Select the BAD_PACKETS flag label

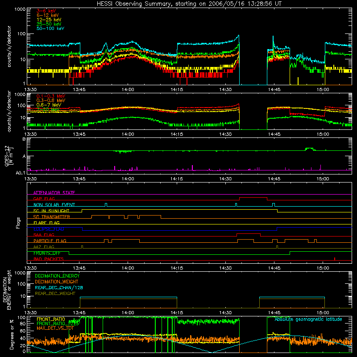[x=49, y=259]
